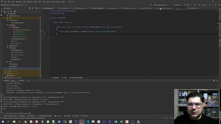The width and height of the screenshot is (221, 124).
Task: Click the ContainsStartWith breadcrumb
Action: [x=76, y=77]
